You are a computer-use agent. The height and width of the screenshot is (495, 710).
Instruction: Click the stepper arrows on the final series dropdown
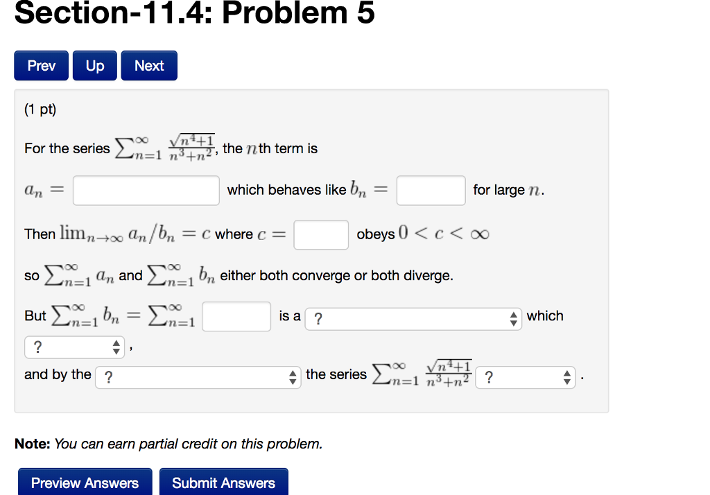[x=566, y=378]
